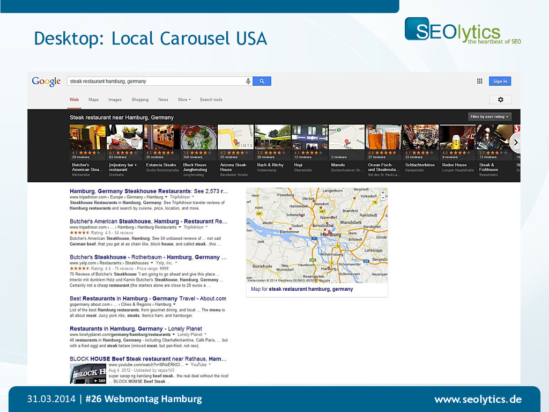The width and height of the screenshot is (549, 412).
Task: Click the microphone voice search icon
Action: 248,82
